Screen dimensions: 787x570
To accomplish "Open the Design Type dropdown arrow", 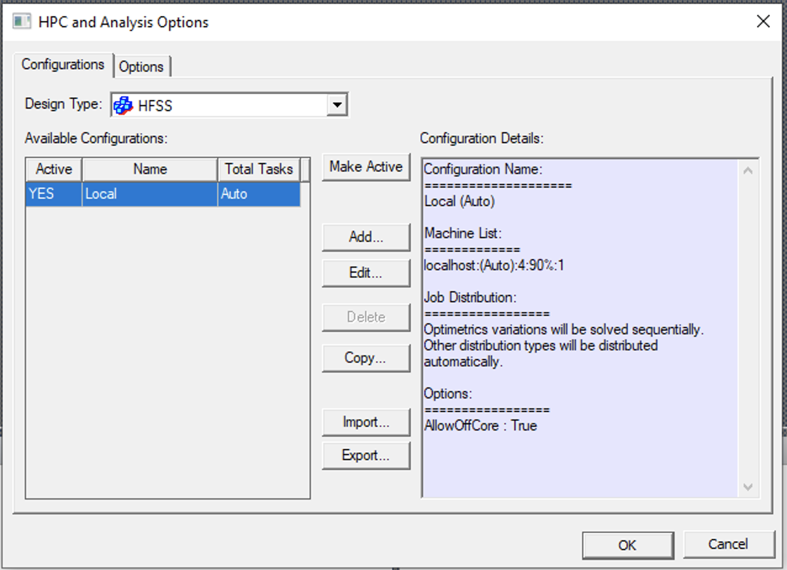I will 337,105.
